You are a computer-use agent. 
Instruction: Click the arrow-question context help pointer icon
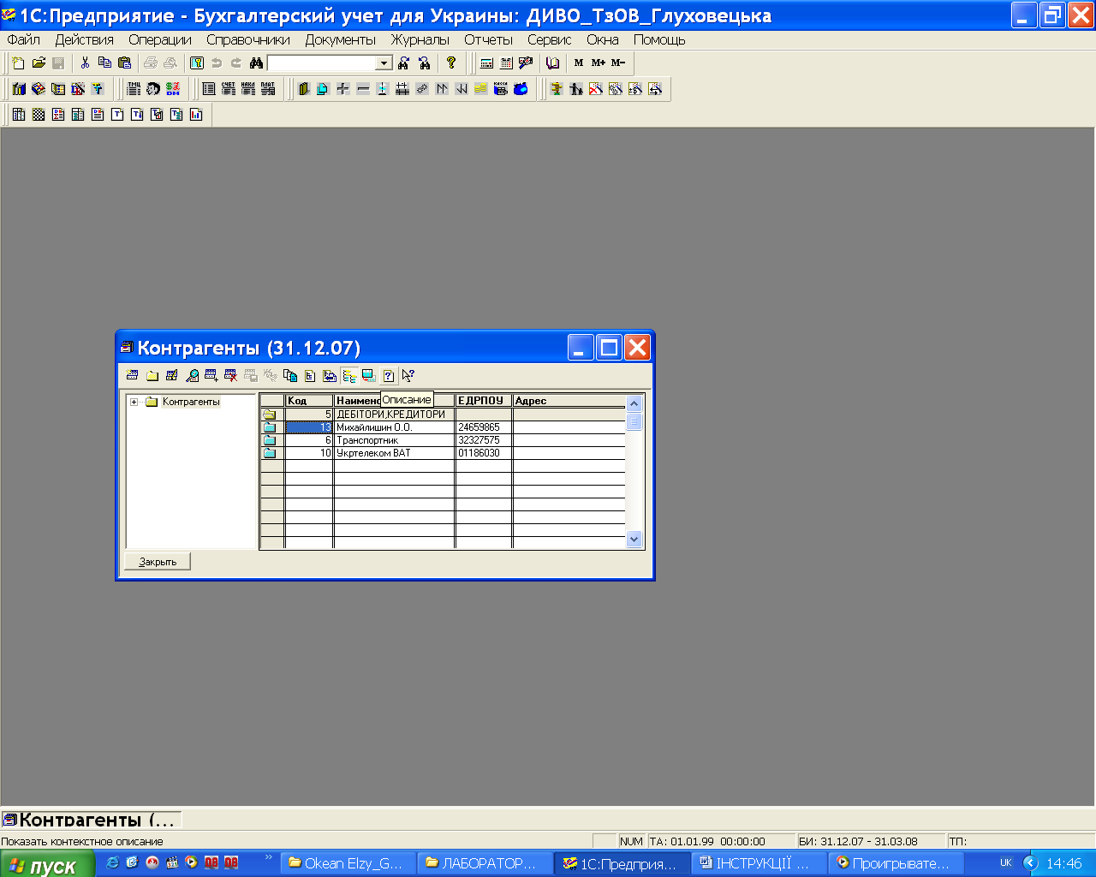pyautogui.click(x=408, y=376)
